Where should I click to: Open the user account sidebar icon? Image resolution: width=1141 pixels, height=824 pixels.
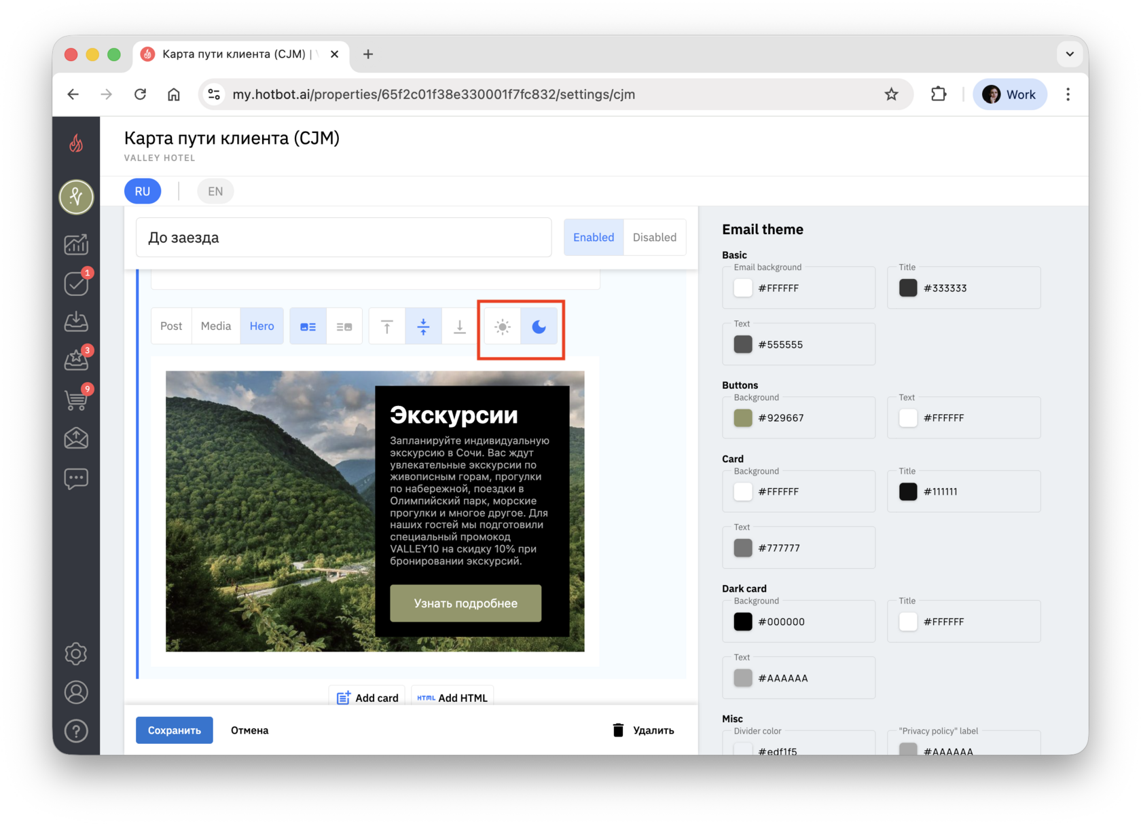[76, 692]
